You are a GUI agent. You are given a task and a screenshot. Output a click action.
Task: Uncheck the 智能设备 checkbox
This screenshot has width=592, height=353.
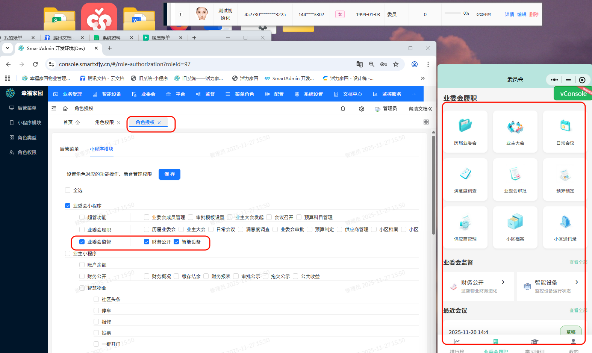pyautogui.click(x=176, y=242)
